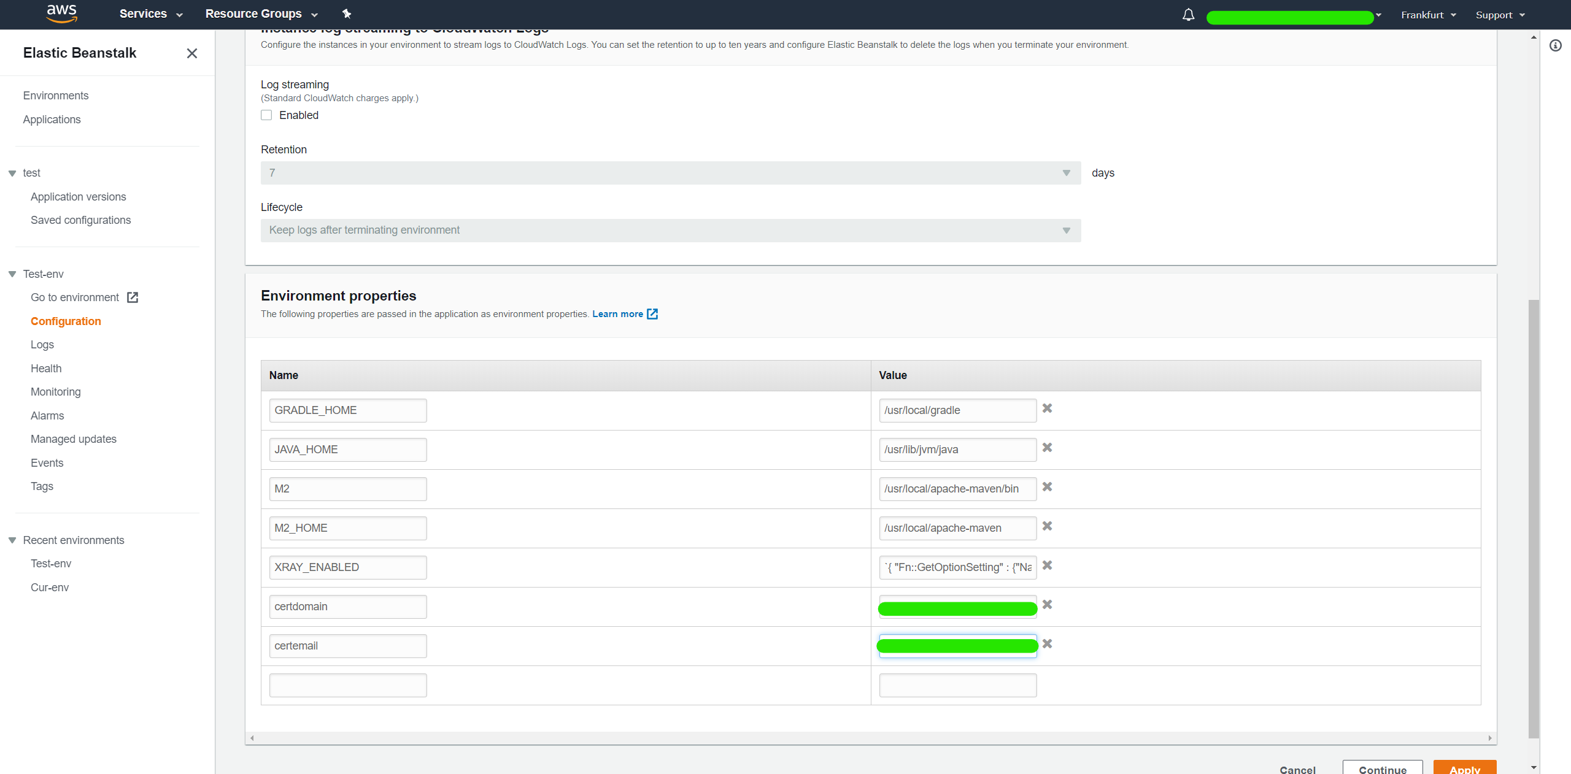Edit the /usr/lib/jvm/java value field

(x=958, y=450)
